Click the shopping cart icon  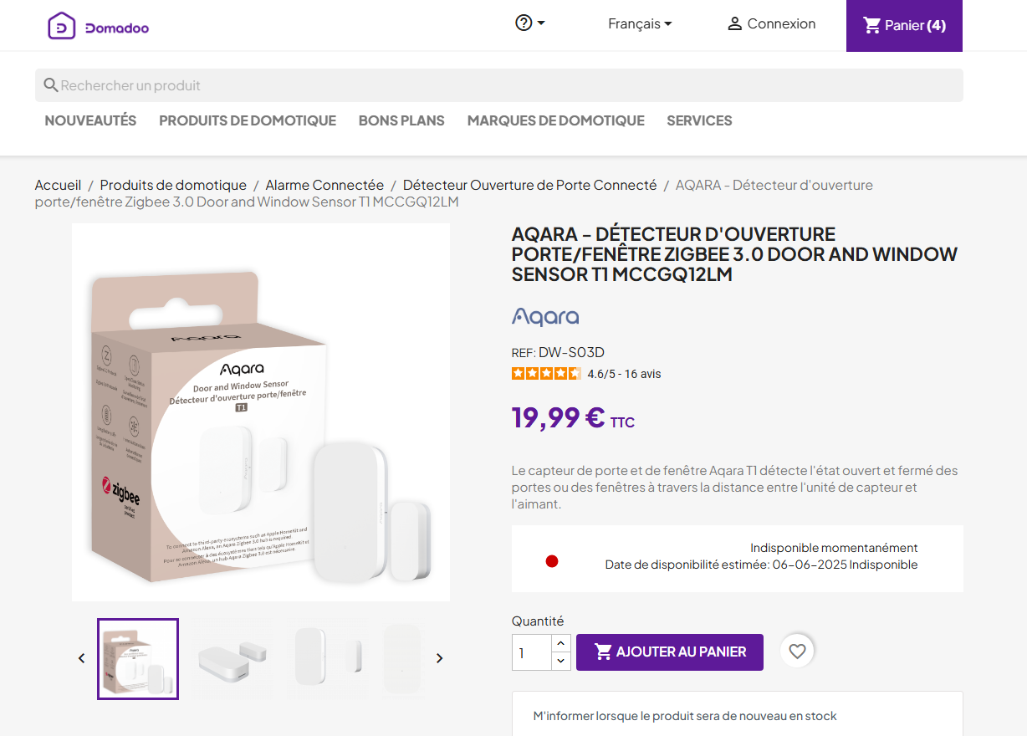[x=872, y=25]
